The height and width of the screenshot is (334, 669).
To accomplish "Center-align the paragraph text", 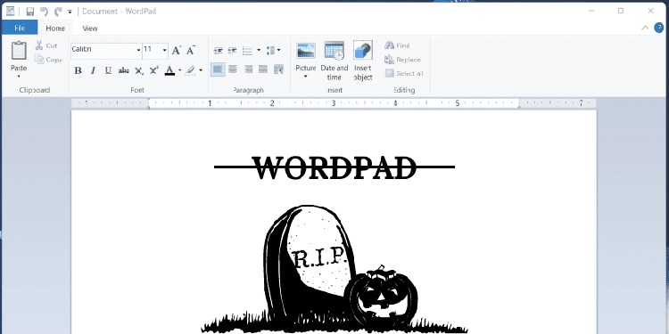I will point(233,69).
